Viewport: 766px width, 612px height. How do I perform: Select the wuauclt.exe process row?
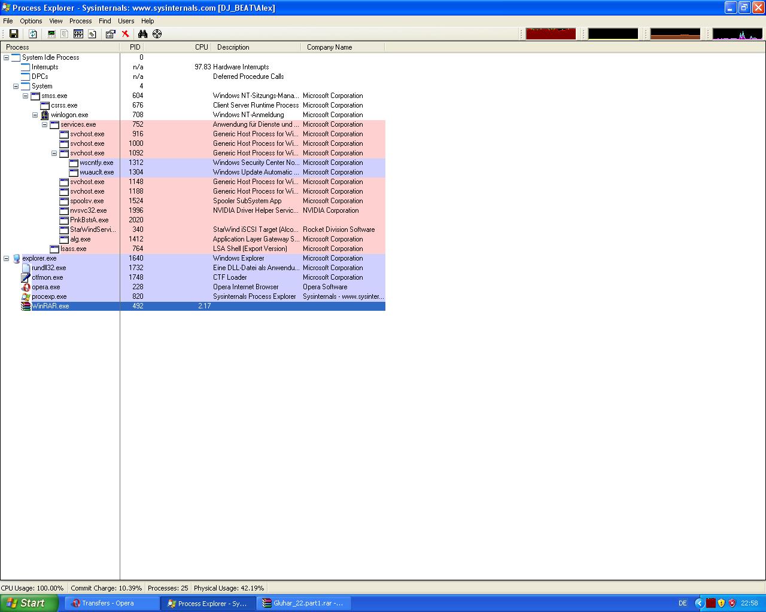coord(193,172)
